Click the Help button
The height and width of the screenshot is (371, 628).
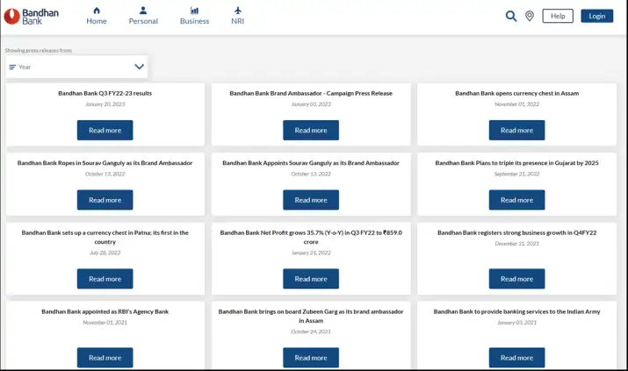pos(558,16)
